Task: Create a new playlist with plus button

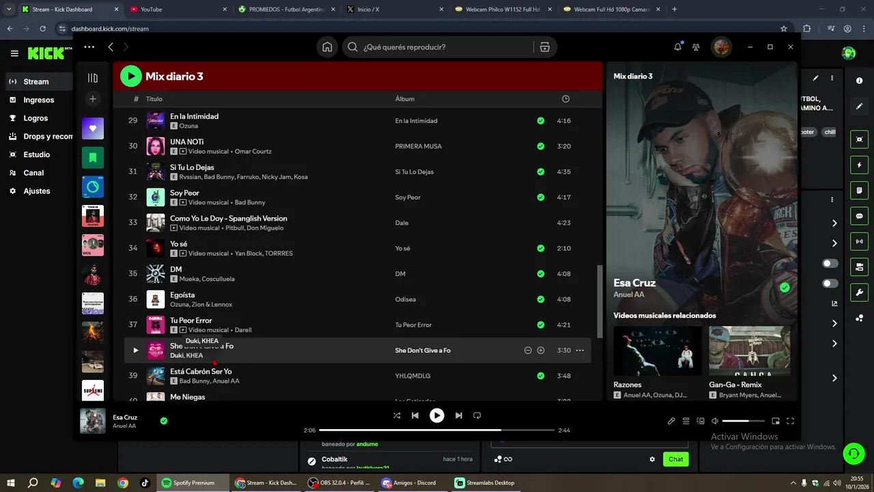Action: point(93,99)
